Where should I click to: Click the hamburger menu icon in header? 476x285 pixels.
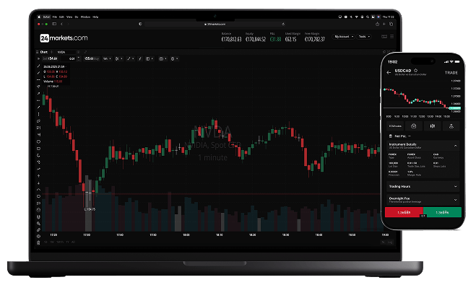tap(392, 37)
